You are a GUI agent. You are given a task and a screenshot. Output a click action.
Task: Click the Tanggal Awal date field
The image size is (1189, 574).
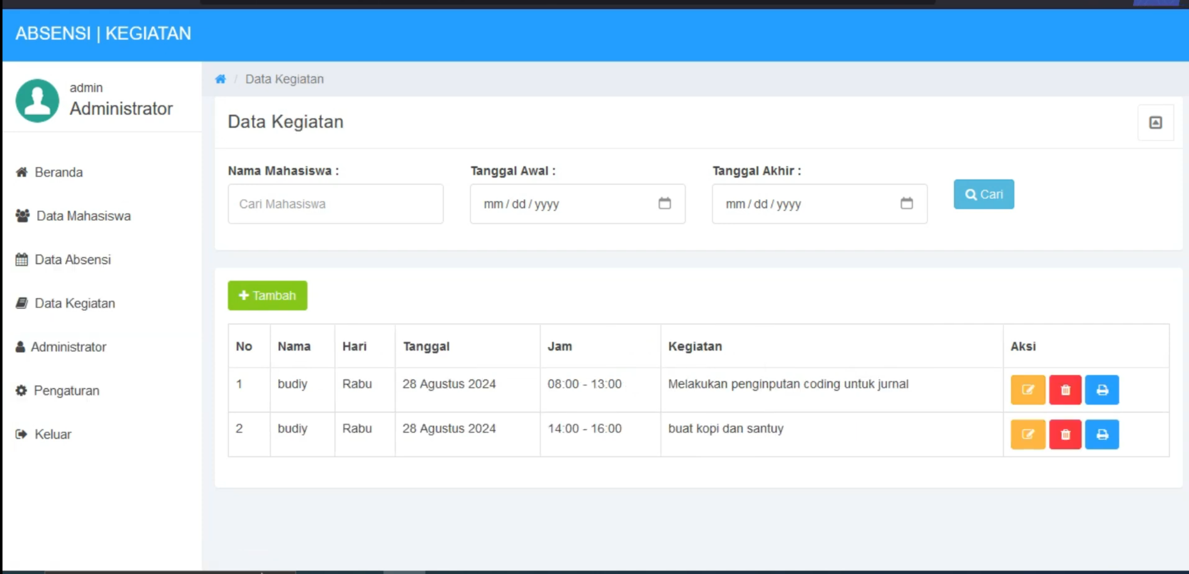coord(578,203)
